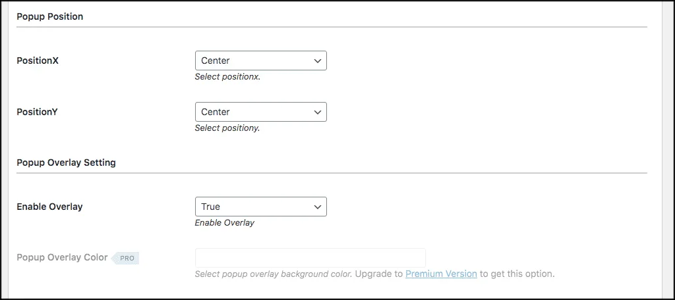
Task: Open the Enable Overlay dropdown showing True
Action: [x=260, y=207]
